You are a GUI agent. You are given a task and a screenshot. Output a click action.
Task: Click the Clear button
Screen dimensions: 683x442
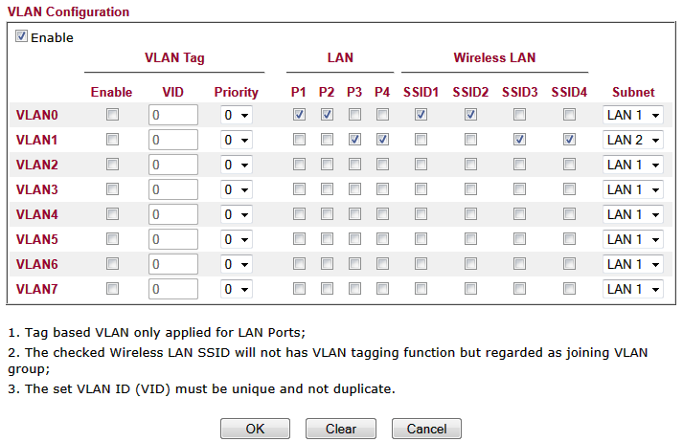340,429
